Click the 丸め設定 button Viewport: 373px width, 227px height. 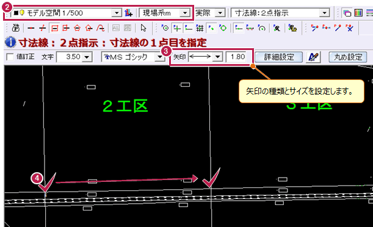[348, 57]
